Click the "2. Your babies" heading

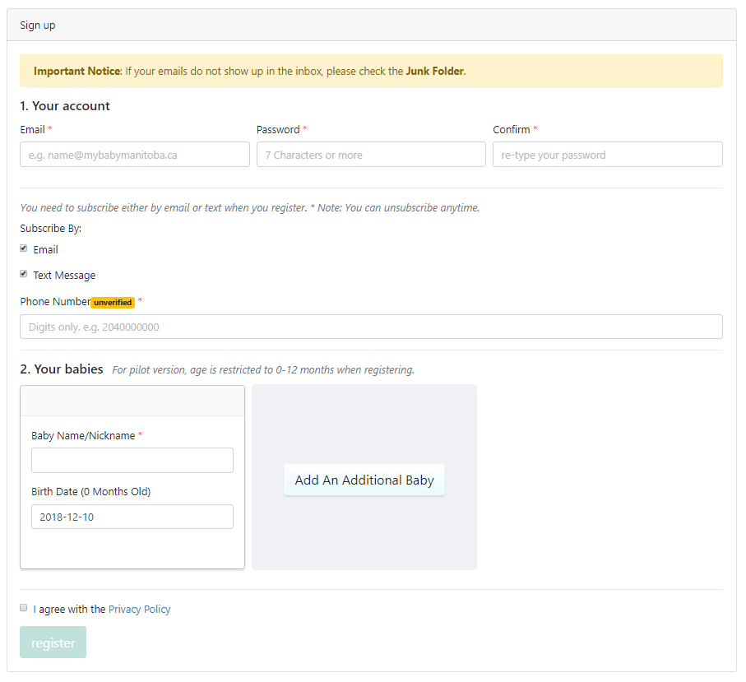pos(62,369)
